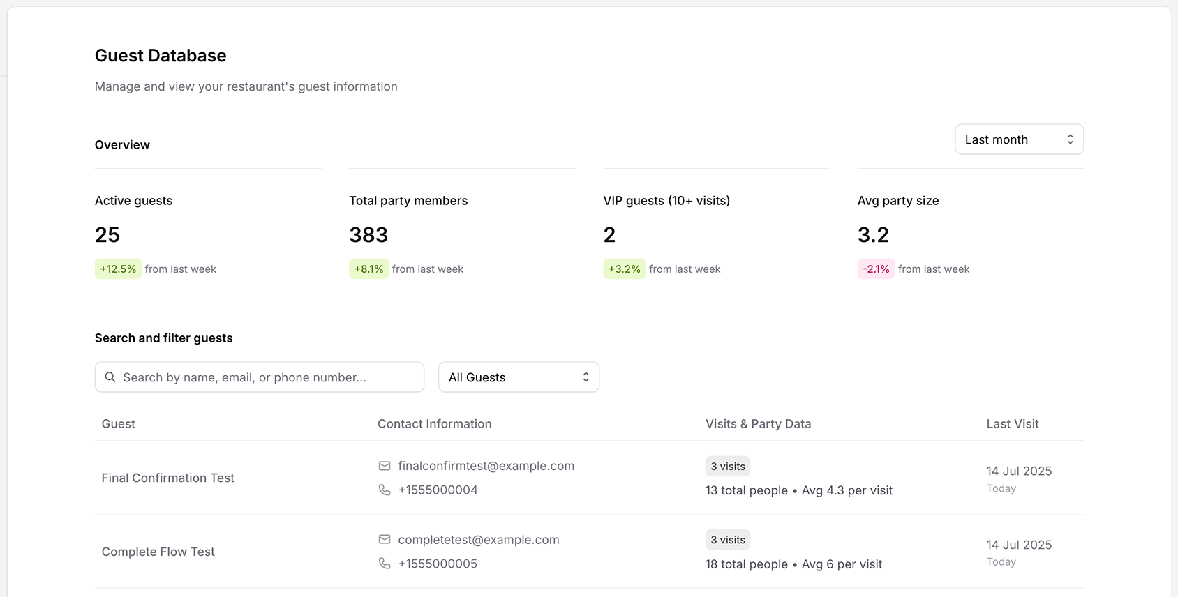Image resolution: width=1178 pixels, height=597 pixels.
Task: Expand the All Guests filter dropdown
Action: pyautogui.click(x=518, y=377)
